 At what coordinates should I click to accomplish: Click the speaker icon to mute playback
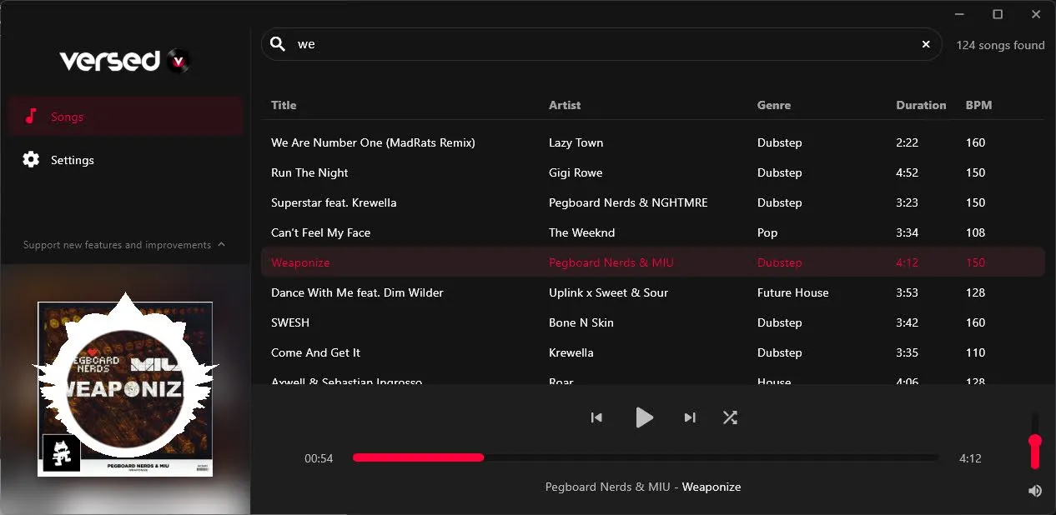[x=1034, y=490]
